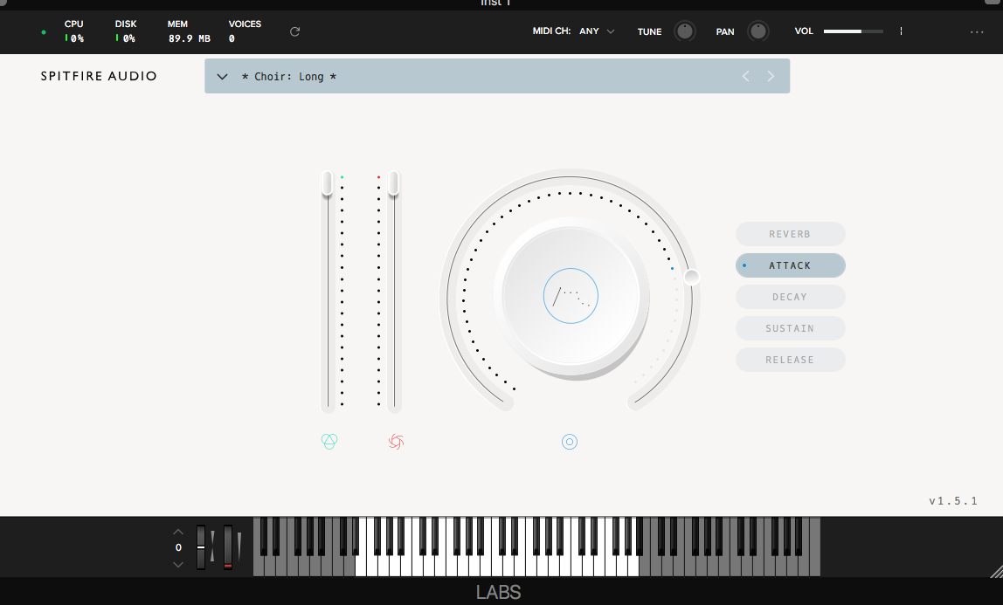Open the preset browser chevron
Viewport: 1003px width, 605px height.
tap(222, 77)
